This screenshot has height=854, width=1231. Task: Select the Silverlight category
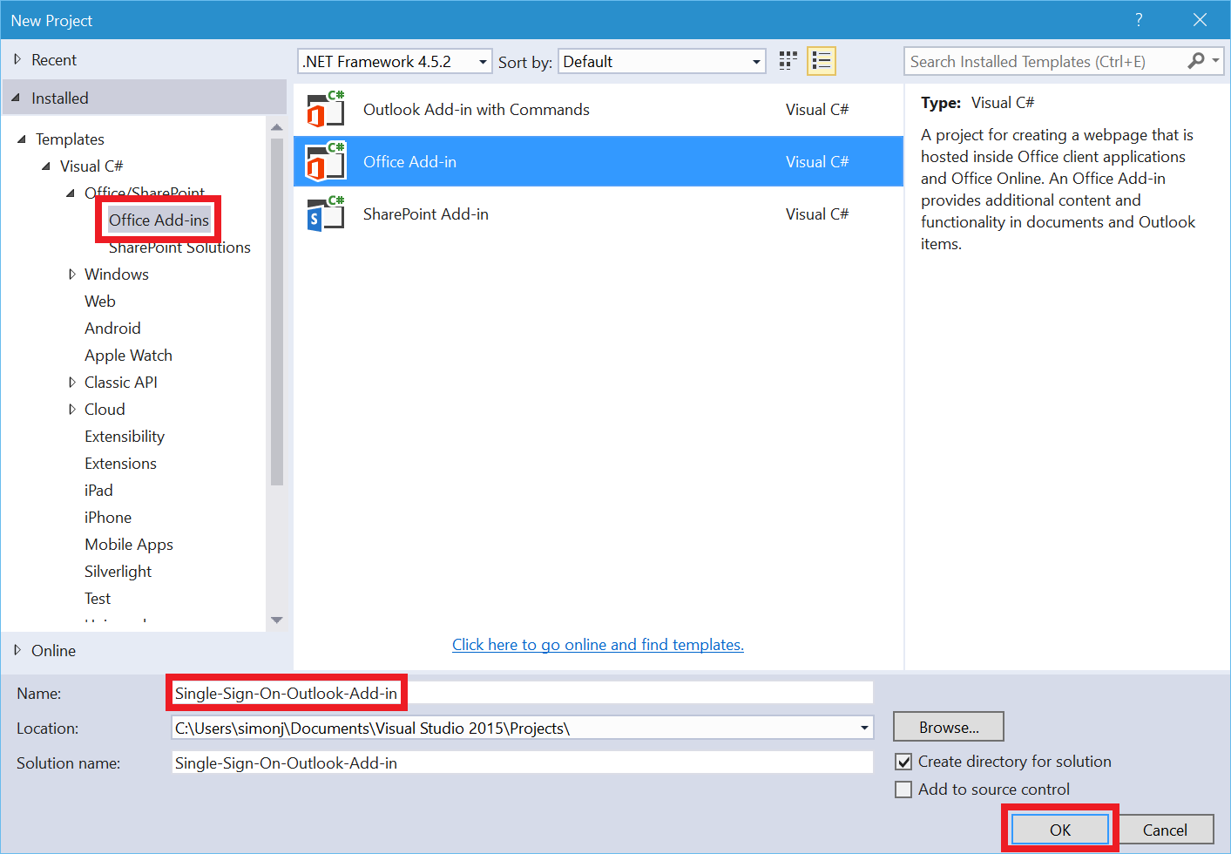pyautogui.click(x=118, y=572)
